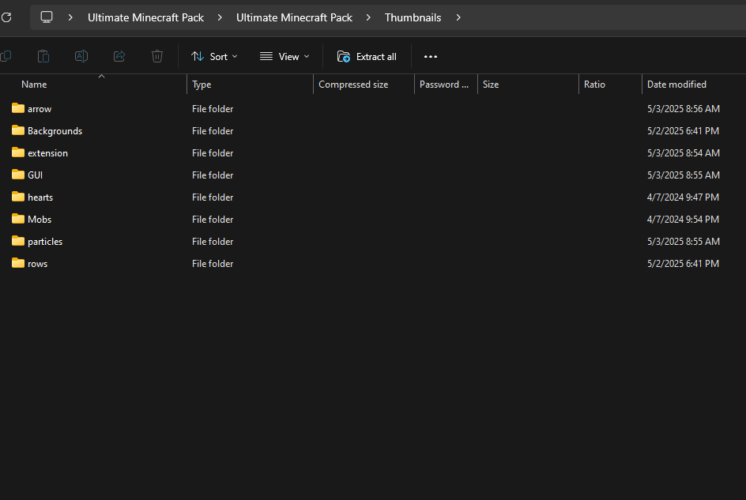Viewport: 746px width, 500px height.
Task: Select the GUI folder icon
Action: (x=18, y=174)
